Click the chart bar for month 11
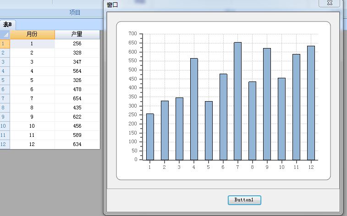 (296, 107)
